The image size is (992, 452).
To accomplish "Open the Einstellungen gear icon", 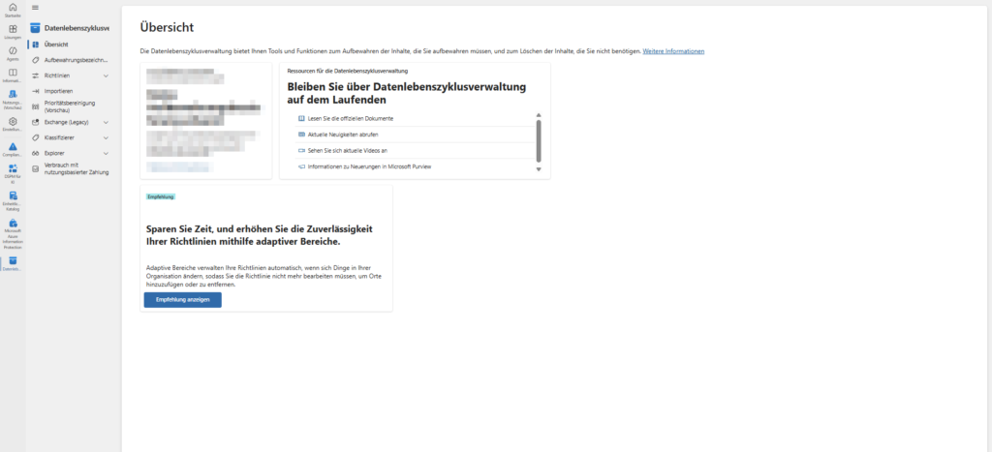I will pos(13,122).
